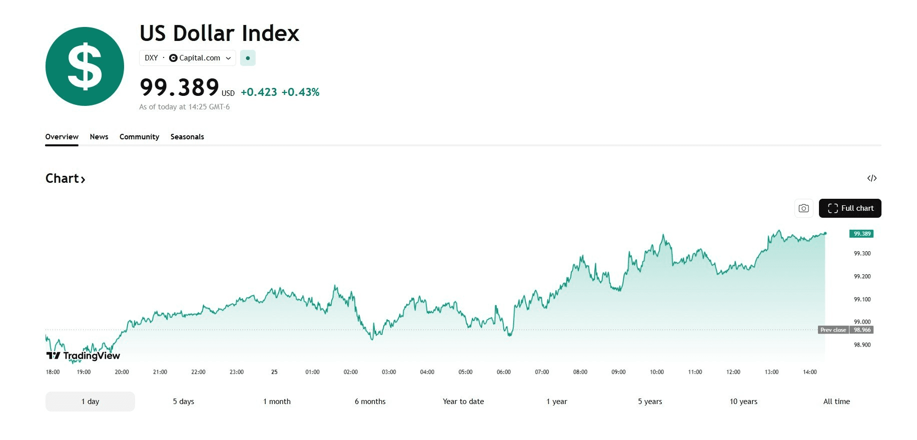917x440 pixels.
Task: Open the Full chart view
Action: click(850, 208)
